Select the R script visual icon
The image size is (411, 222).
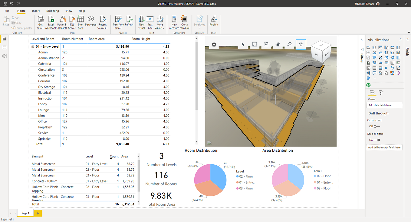click(386, 68)
